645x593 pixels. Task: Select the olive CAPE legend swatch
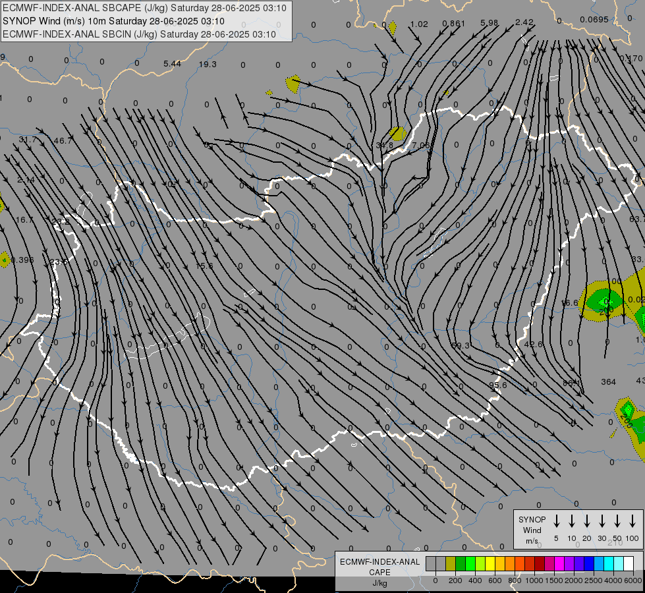coord(451,564)
